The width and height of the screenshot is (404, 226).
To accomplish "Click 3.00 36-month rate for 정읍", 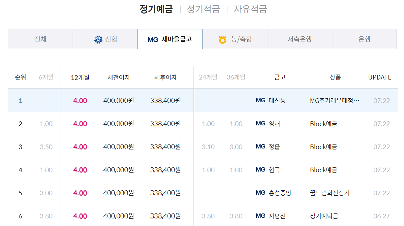I will 236,147.
